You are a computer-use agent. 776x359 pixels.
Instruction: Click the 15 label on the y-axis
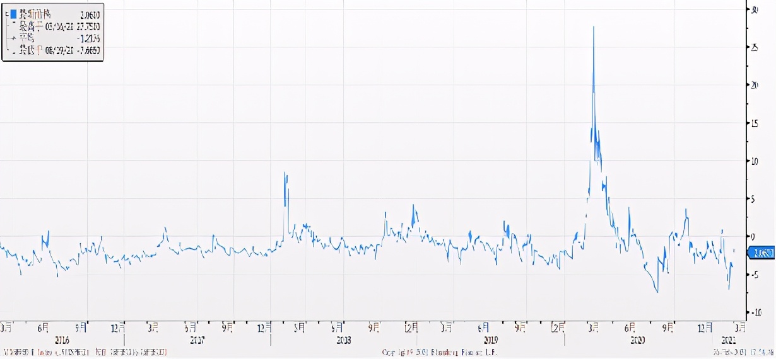pos(754,123)
